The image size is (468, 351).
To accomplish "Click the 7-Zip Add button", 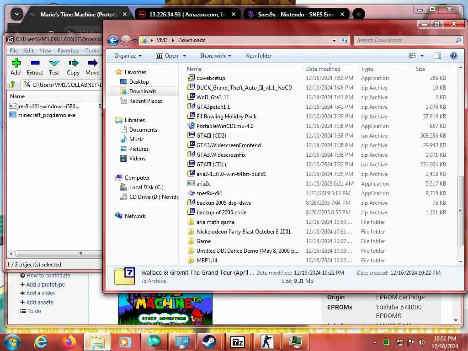I will point(16,67).
